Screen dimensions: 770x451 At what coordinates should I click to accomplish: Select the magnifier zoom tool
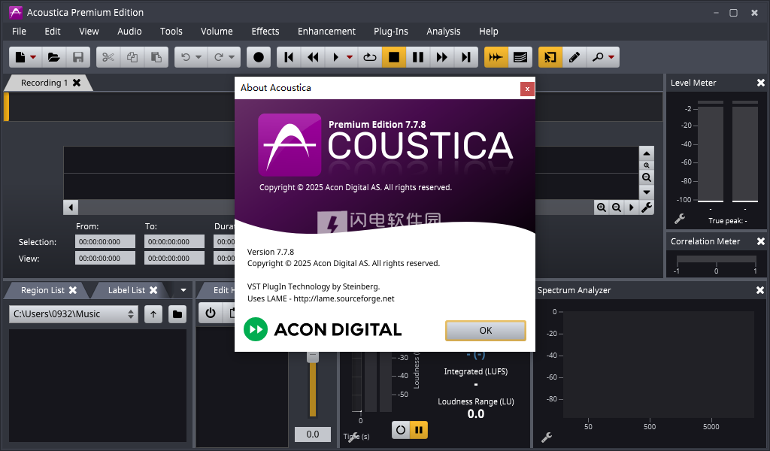(598, 57)
